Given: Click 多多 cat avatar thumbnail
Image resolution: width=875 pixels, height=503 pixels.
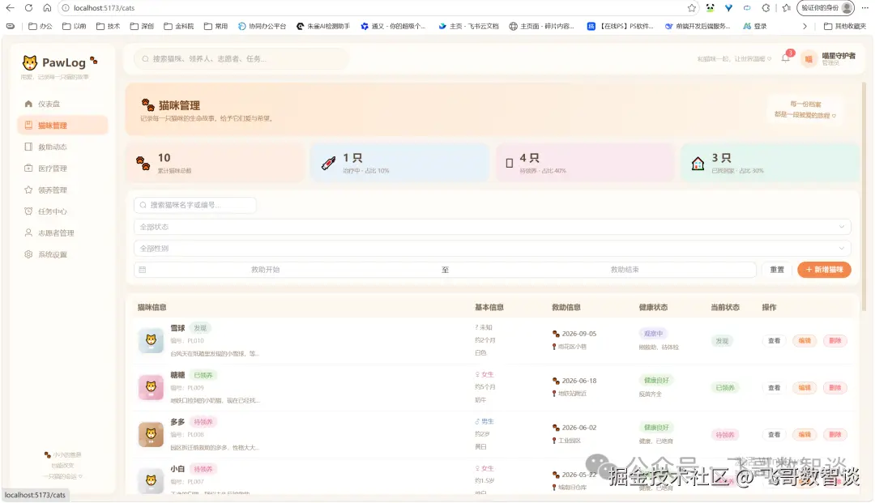Looking at the screenshot, I should 151,434.
